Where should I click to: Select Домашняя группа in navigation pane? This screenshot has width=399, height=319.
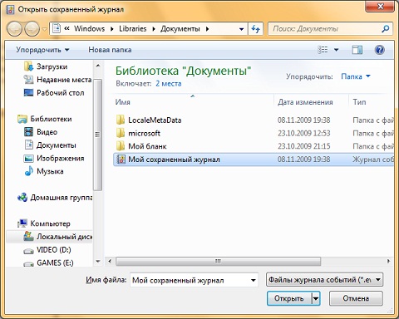(62, 198)
